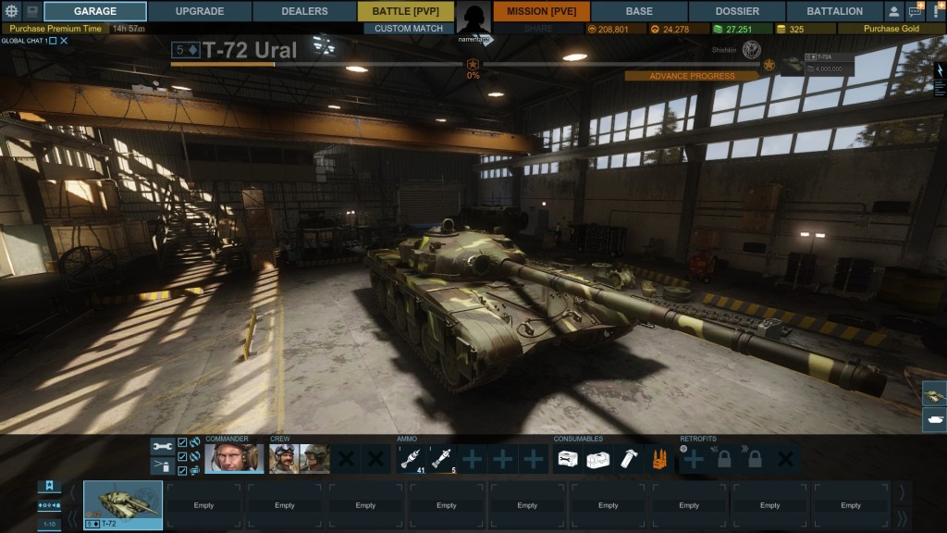This screenshot has height=533, width=947.
Task: Open the Battalion tab
Action: tap(835, 11)
